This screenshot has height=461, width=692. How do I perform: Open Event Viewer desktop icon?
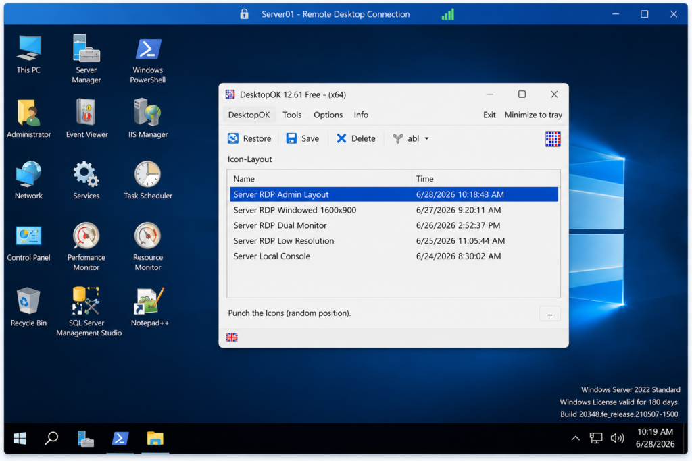[x=86, y=119]
